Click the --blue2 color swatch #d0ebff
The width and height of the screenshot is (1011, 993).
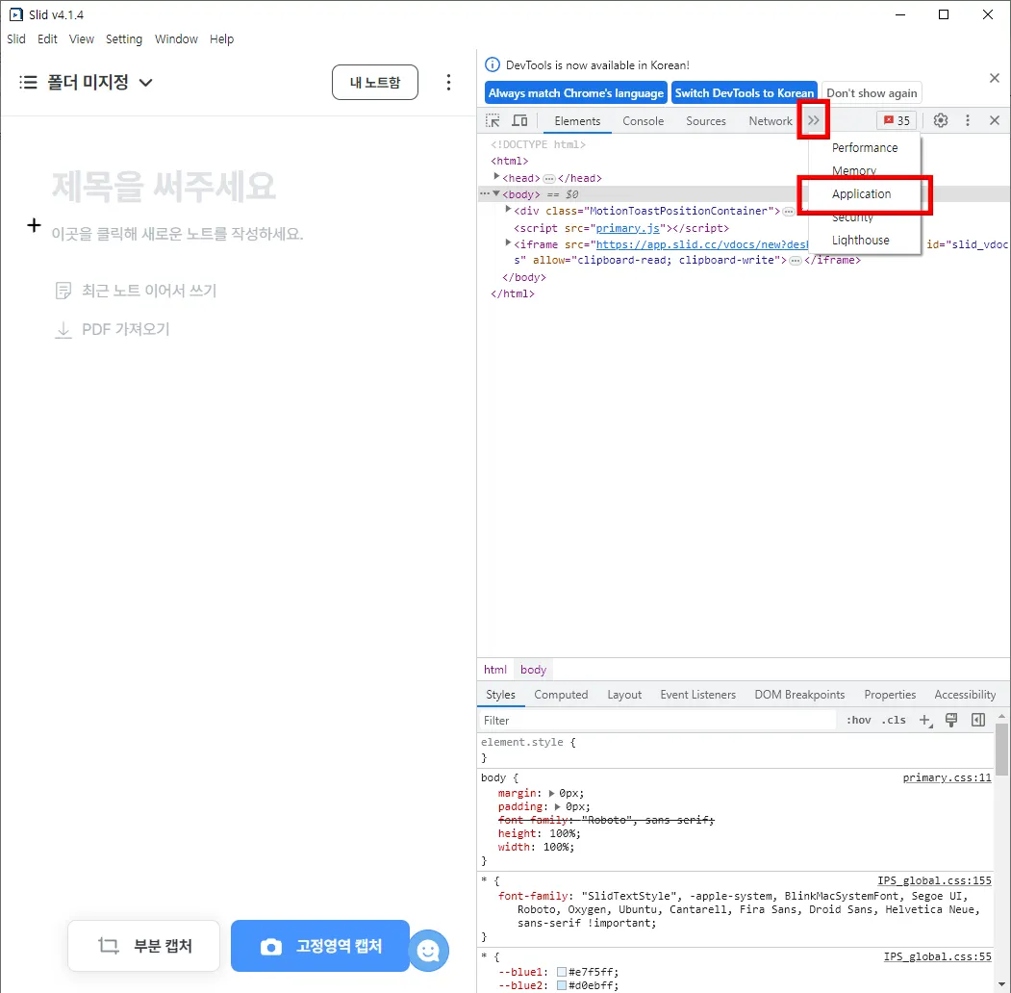click(562, 986)
